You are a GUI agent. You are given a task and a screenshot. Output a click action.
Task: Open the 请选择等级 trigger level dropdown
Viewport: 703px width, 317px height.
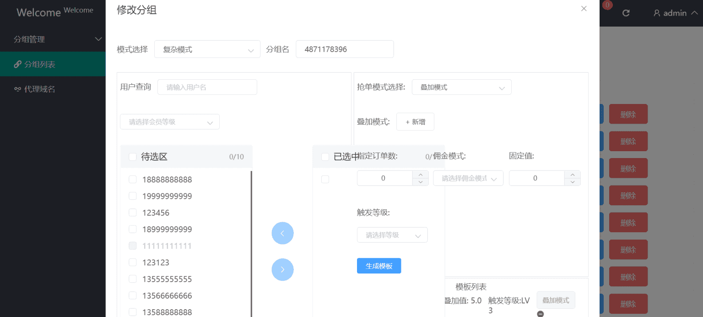pyautogui.click(x=392, y=235)
